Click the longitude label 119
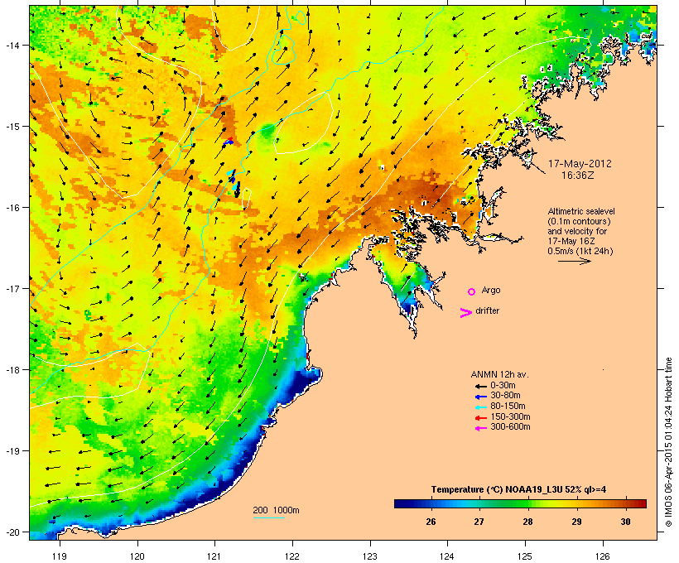 coord(60,556)
